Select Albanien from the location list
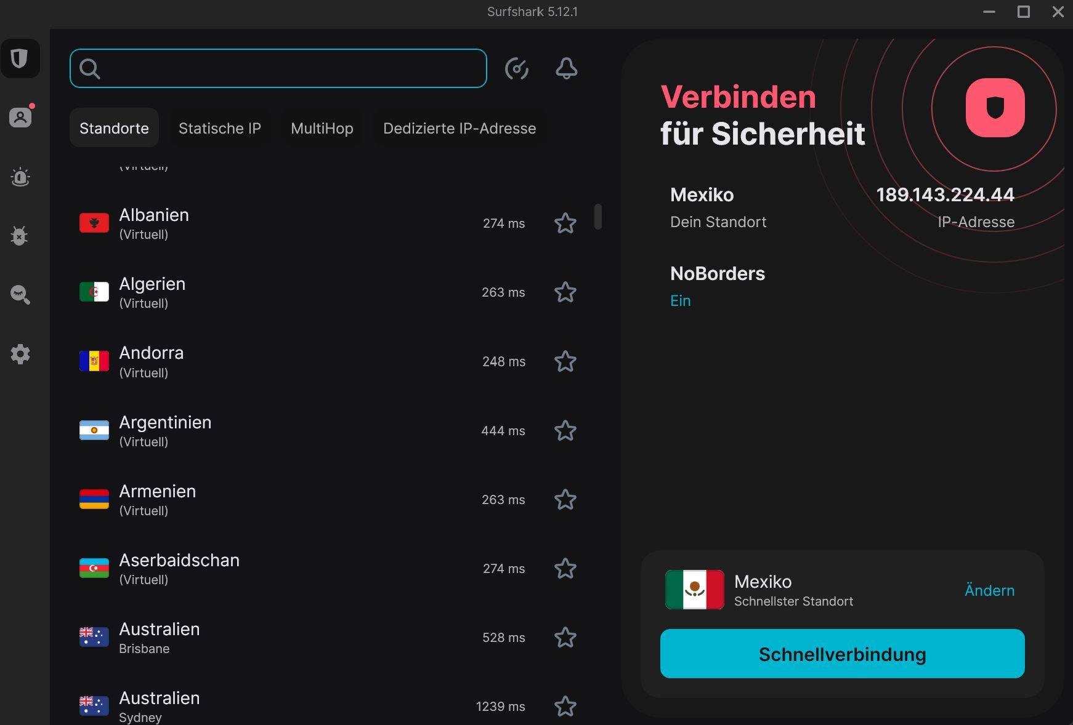This screenshot has height=725, width=1073. (x=330, y=223)
